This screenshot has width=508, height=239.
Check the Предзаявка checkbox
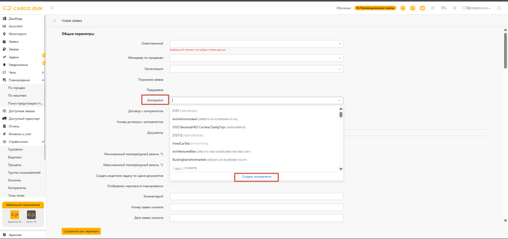[x=171, y=90]
